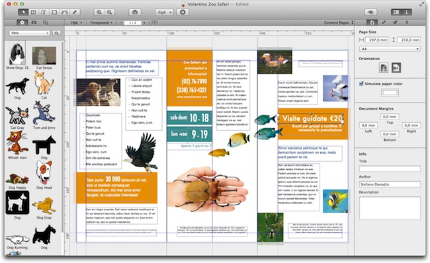This screenshot has height=263, width=430.
Task: Click the Bottom margin field
Action: [390, 134]
